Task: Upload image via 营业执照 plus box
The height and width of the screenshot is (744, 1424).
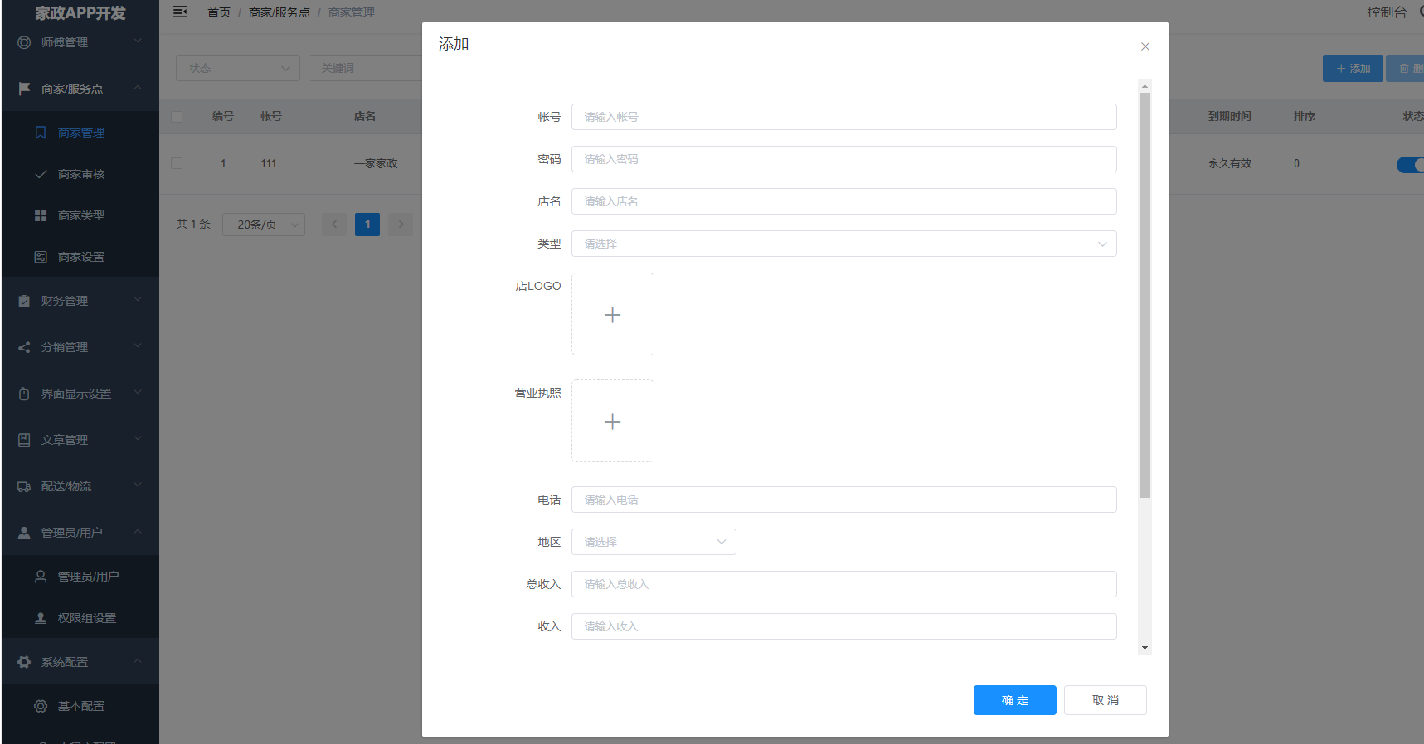Action: (x=613, y=421)
